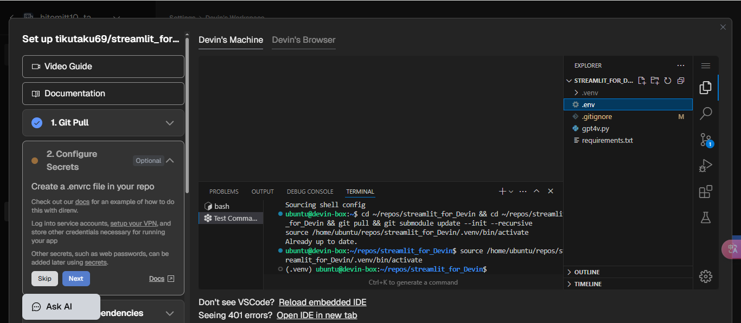Open IDE in new tab link
This screenshot has height=323, width=741.
317,315
